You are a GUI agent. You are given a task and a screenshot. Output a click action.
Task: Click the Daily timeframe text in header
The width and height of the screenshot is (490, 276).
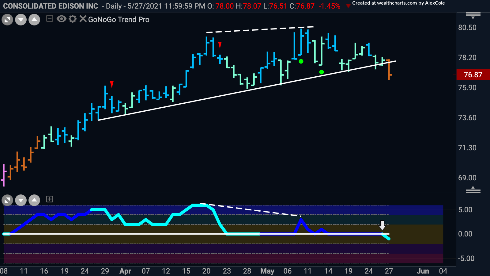(114, 6)
